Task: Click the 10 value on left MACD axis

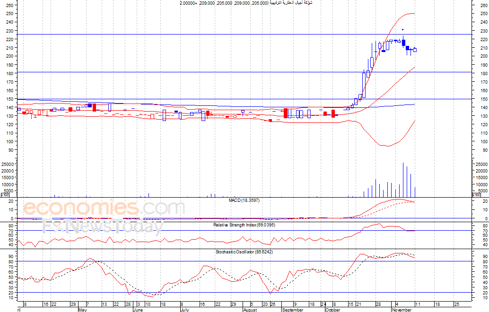Action: [x=10, y=210]
